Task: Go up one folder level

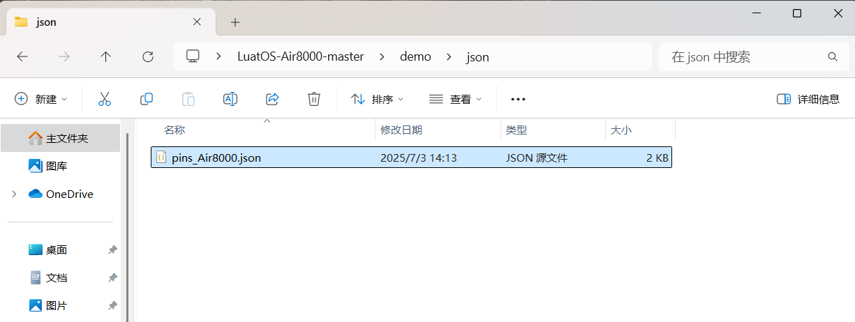Action: 106,57
